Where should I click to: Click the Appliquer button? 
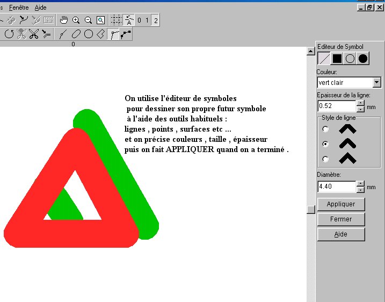tap(341, 204)
